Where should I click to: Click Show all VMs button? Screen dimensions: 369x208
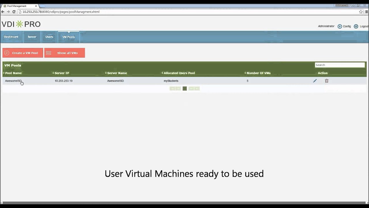65,53
